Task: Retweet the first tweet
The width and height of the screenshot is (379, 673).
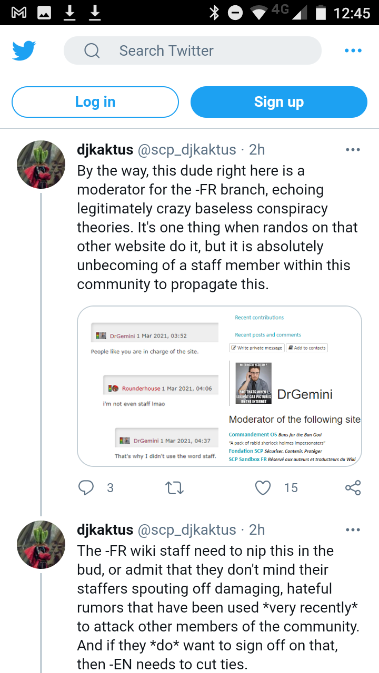Action: click(175, 488)
